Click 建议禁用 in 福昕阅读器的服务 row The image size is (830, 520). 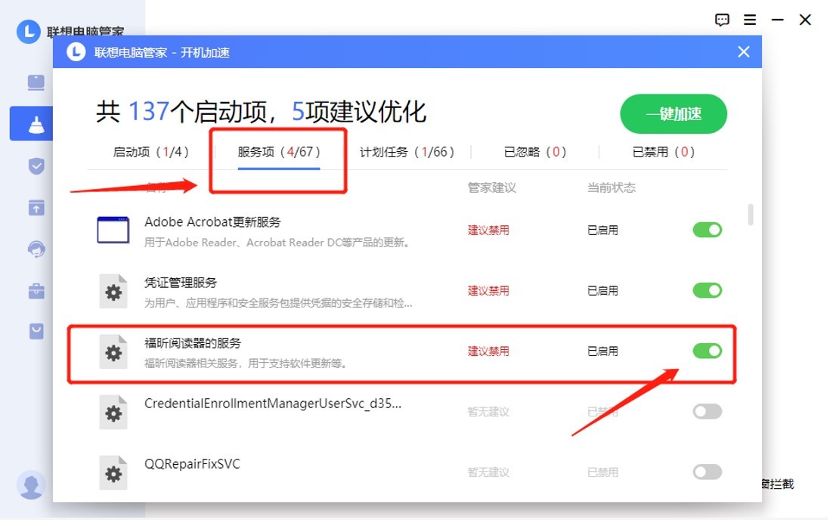coord(488,351)
